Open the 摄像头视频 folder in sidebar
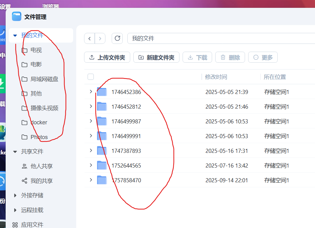Screen dimensions: 315x228 point(45,108)
